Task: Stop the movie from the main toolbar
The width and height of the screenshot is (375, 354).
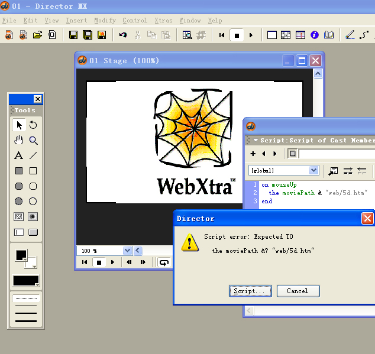Action: tap(237, 35)
